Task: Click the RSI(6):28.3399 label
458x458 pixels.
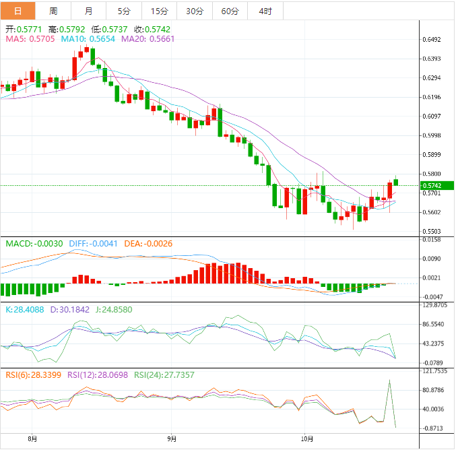Action: 33,375
